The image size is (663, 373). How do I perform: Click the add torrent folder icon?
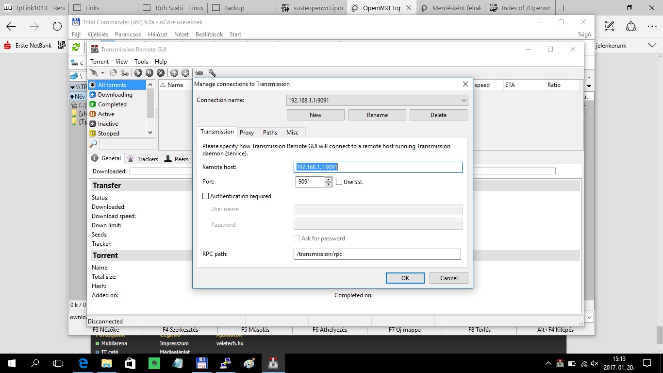click(114, 73)
